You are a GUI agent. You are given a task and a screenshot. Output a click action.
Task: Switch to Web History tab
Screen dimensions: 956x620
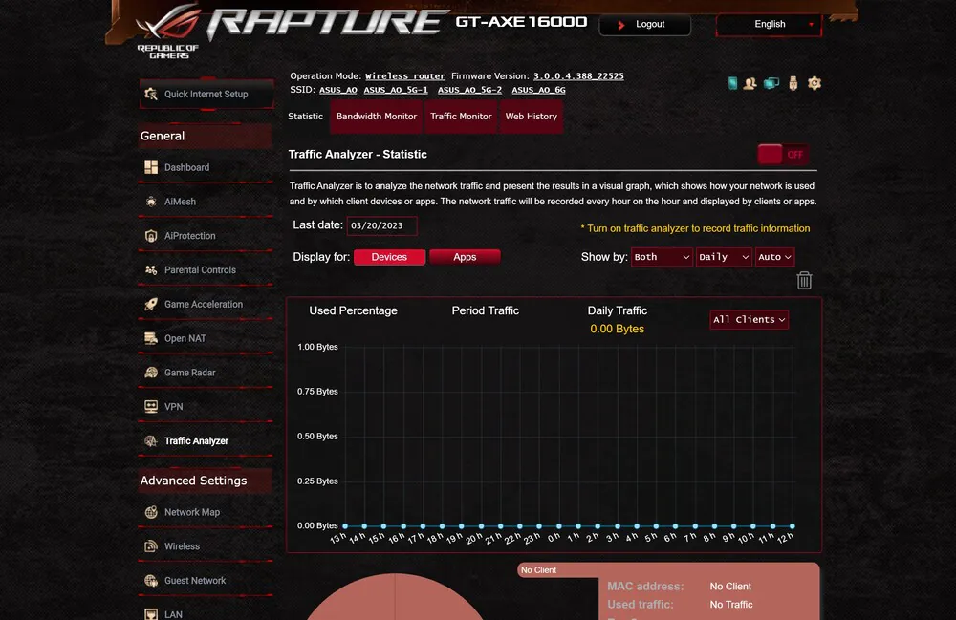click(x=531, y=117)
